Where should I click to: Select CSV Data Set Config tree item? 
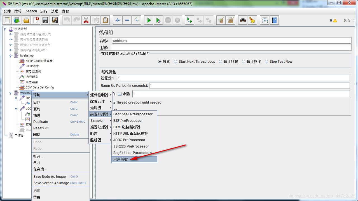pos(39,87)
